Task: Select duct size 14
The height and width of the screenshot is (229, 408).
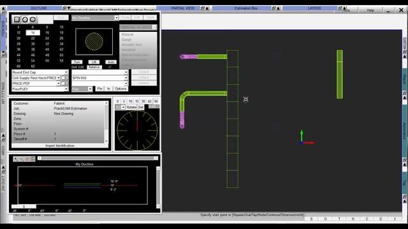Action: (33, 32)
